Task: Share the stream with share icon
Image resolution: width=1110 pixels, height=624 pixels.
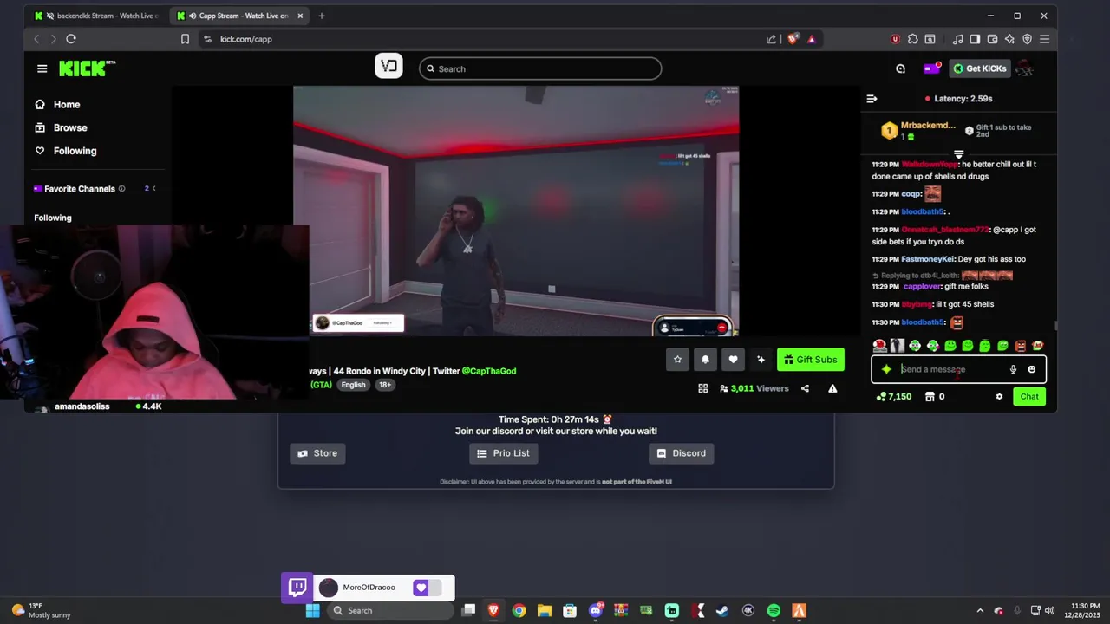Action: click(805, 388)
